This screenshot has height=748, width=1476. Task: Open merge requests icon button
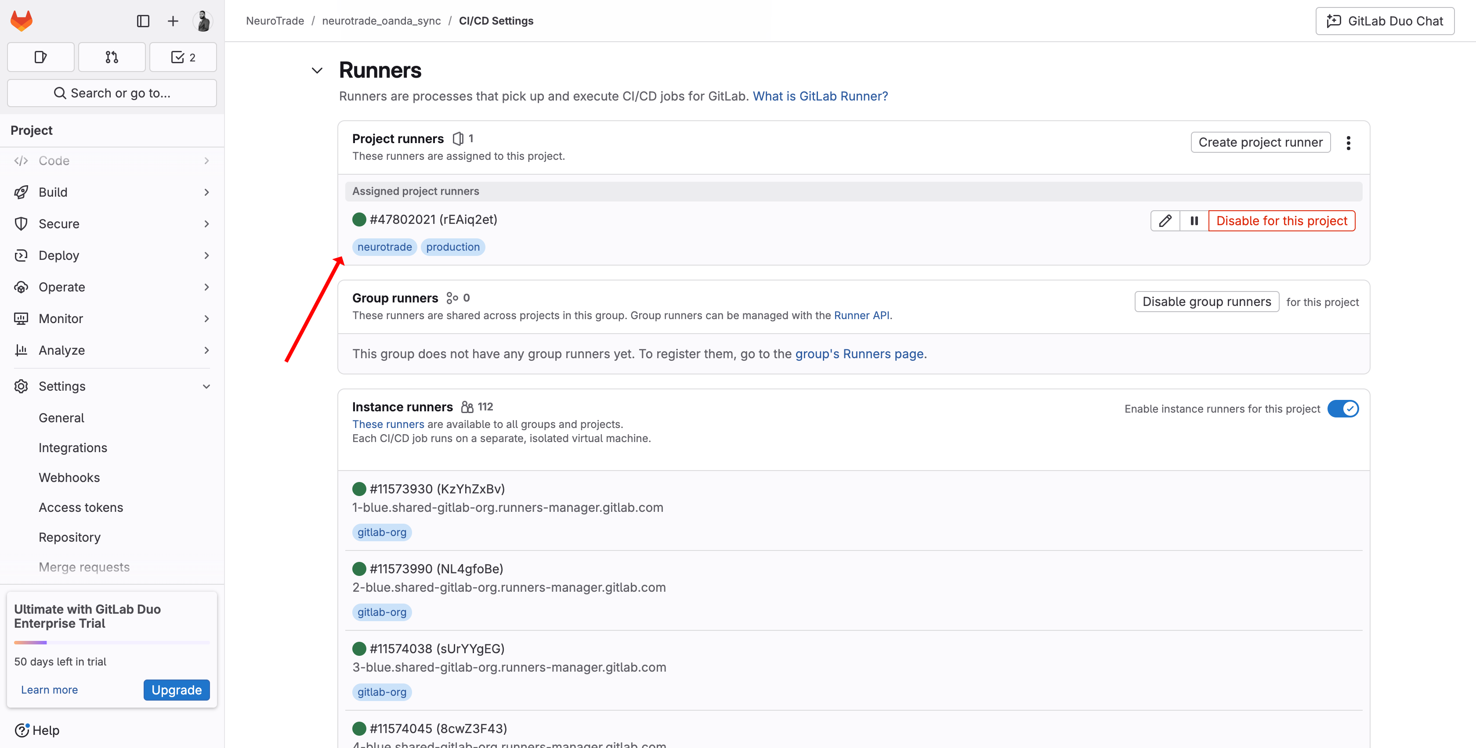click(112, 57)
